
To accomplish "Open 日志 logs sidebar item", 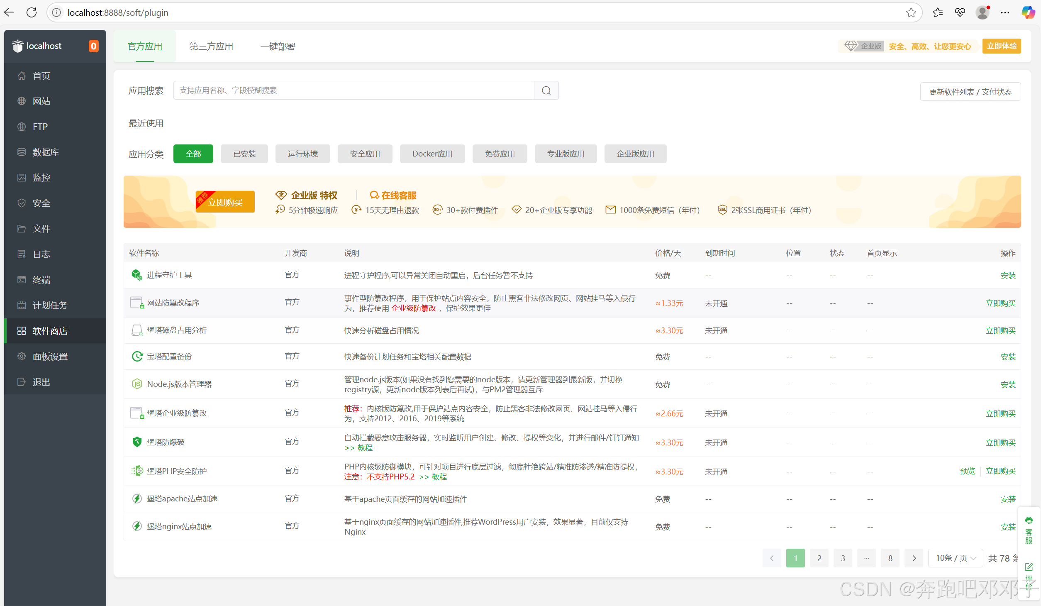I will [x=55, y=254].
